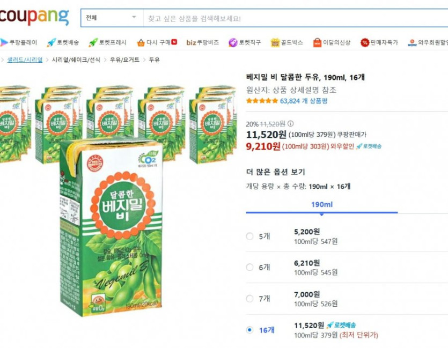Open the 골드박스 icon
Screen dimensions: 448x348
pyautogui.click(x=275, y=42)
